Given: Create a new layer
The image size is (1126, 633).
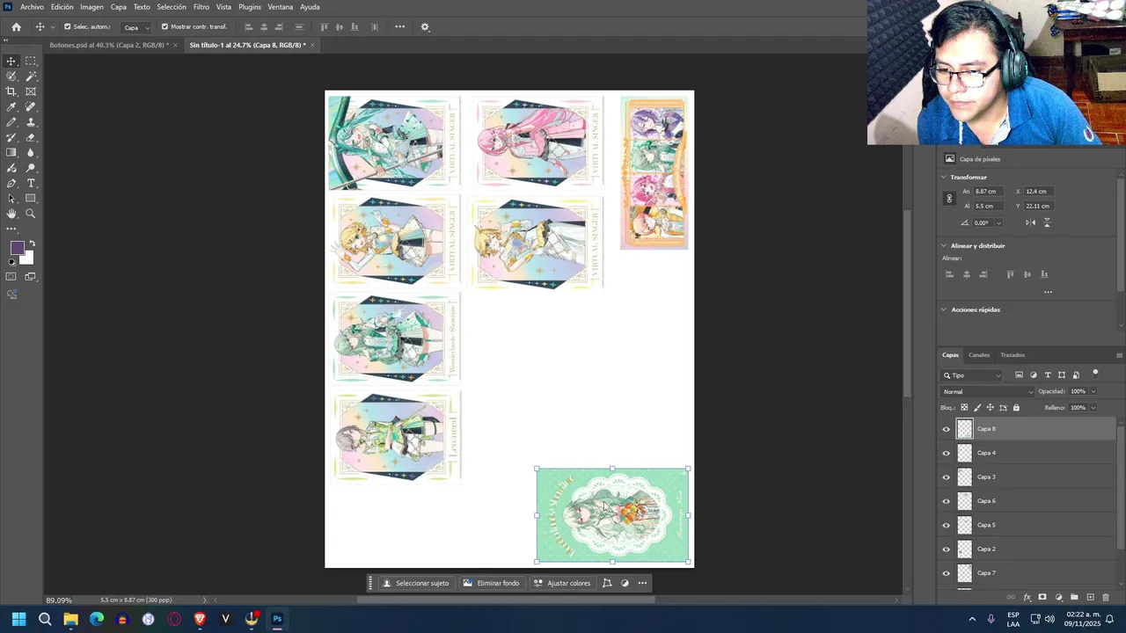Looking at the screenshot, I should (1090, 598).
